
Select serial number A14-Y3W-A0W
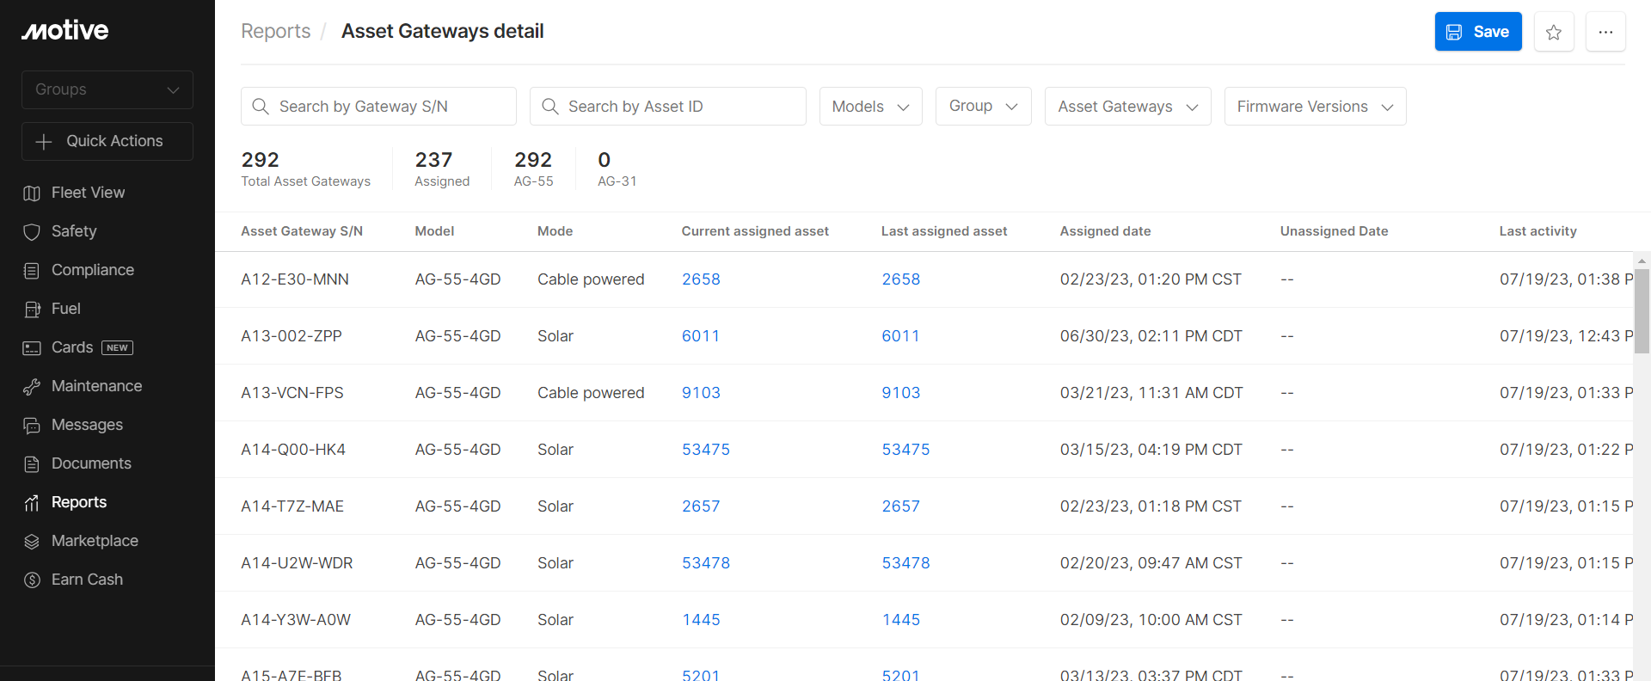(296, 620)
